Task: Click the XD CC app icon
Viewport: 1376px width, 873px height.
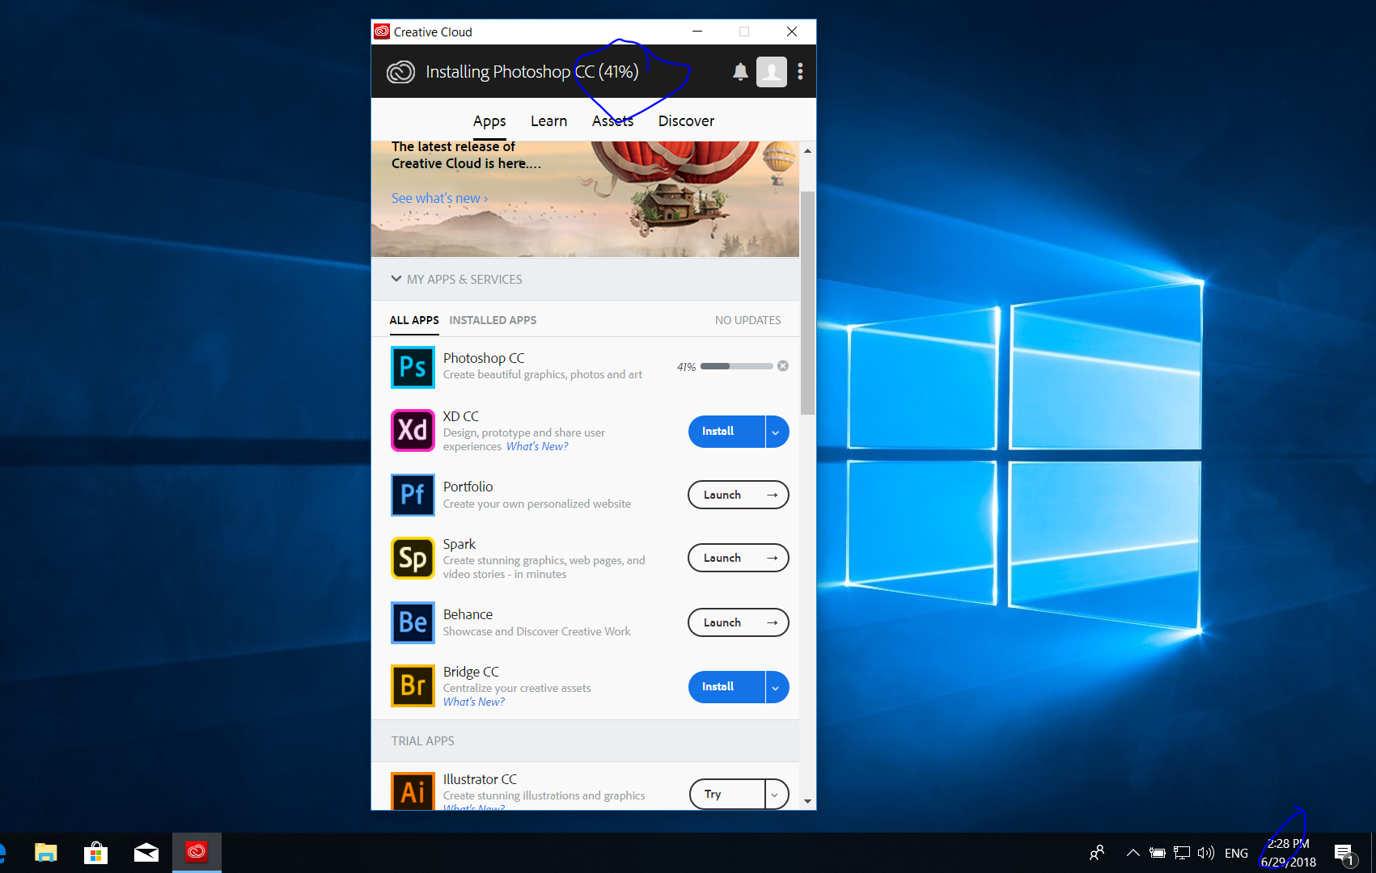Action: point(413,430)
